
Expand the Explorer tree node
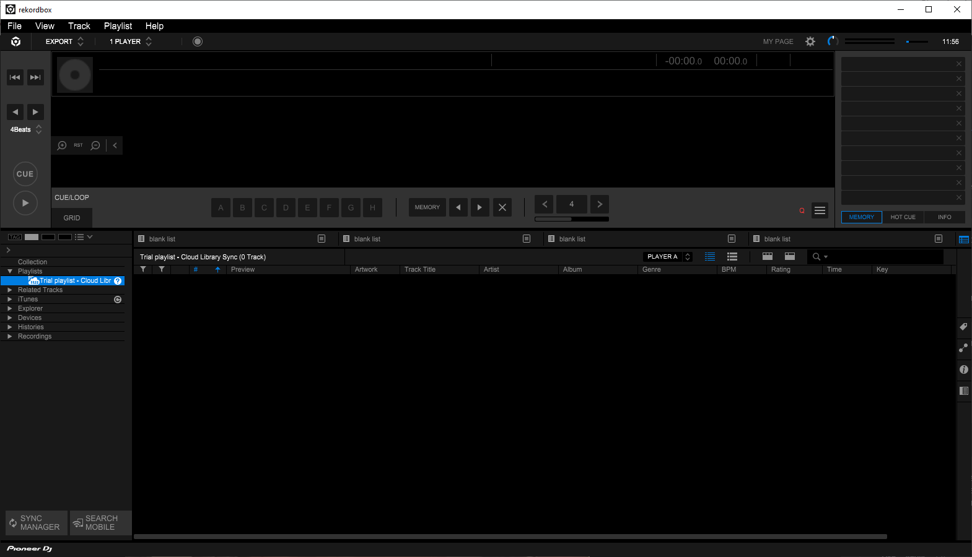click(10, 308)
